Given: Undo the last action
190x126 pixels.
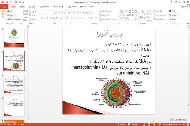Looking at the screenshot, I should [11, 2].
